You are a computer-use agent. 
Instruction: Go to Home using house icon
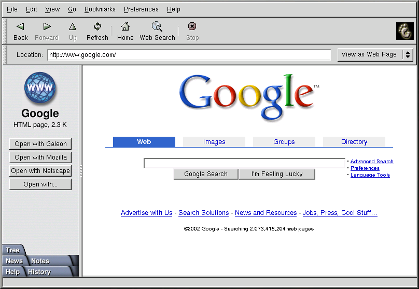(x=125, y=26)
